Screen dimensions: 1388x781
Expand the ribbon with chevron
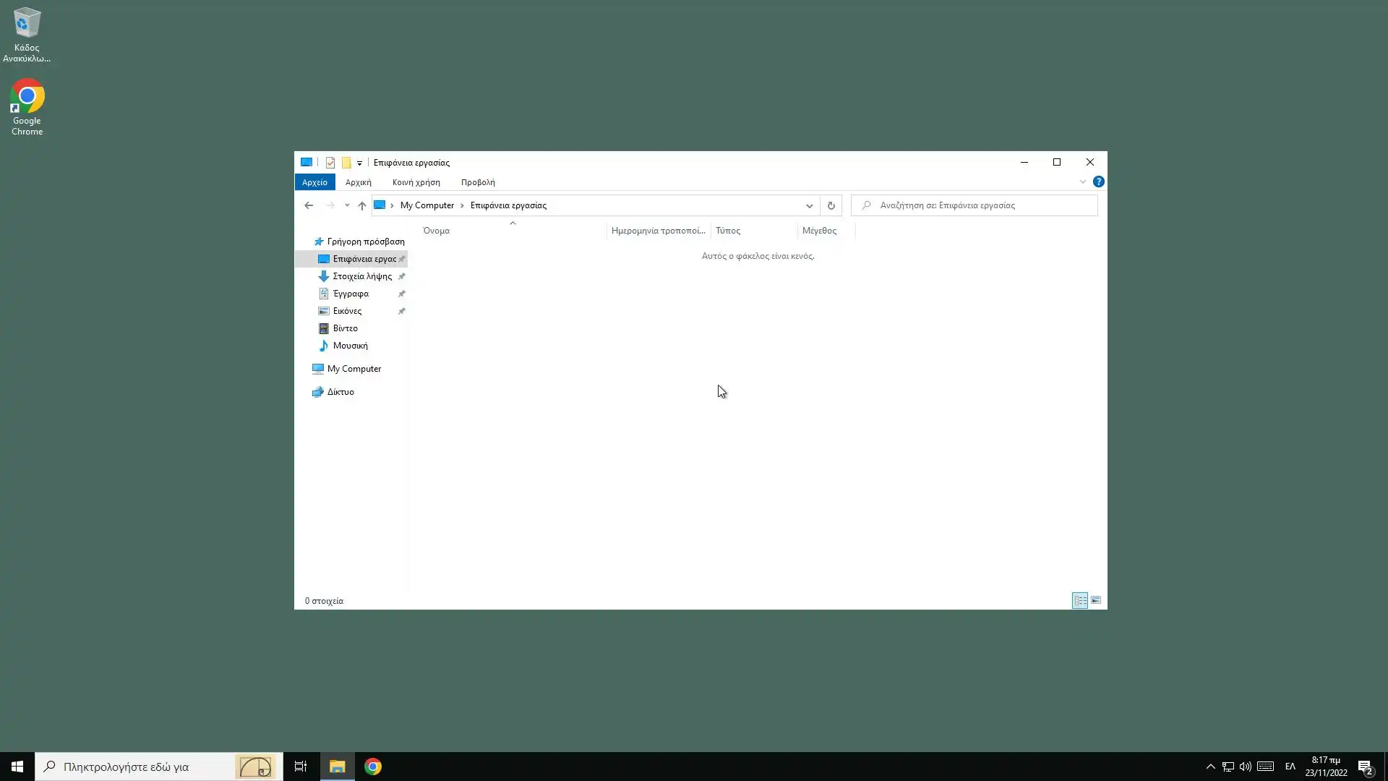pyautogui.click(x=1082, y=182)
